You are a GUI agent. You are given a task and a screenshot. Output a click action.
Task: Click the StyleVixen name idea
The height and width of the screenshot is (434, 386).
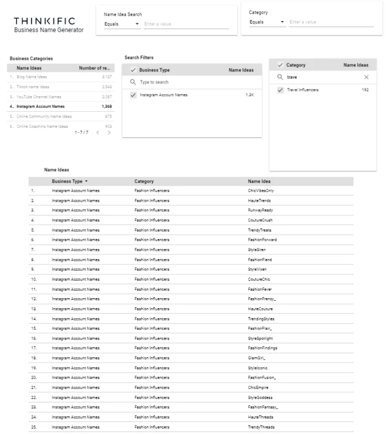[x=257, y=270]
